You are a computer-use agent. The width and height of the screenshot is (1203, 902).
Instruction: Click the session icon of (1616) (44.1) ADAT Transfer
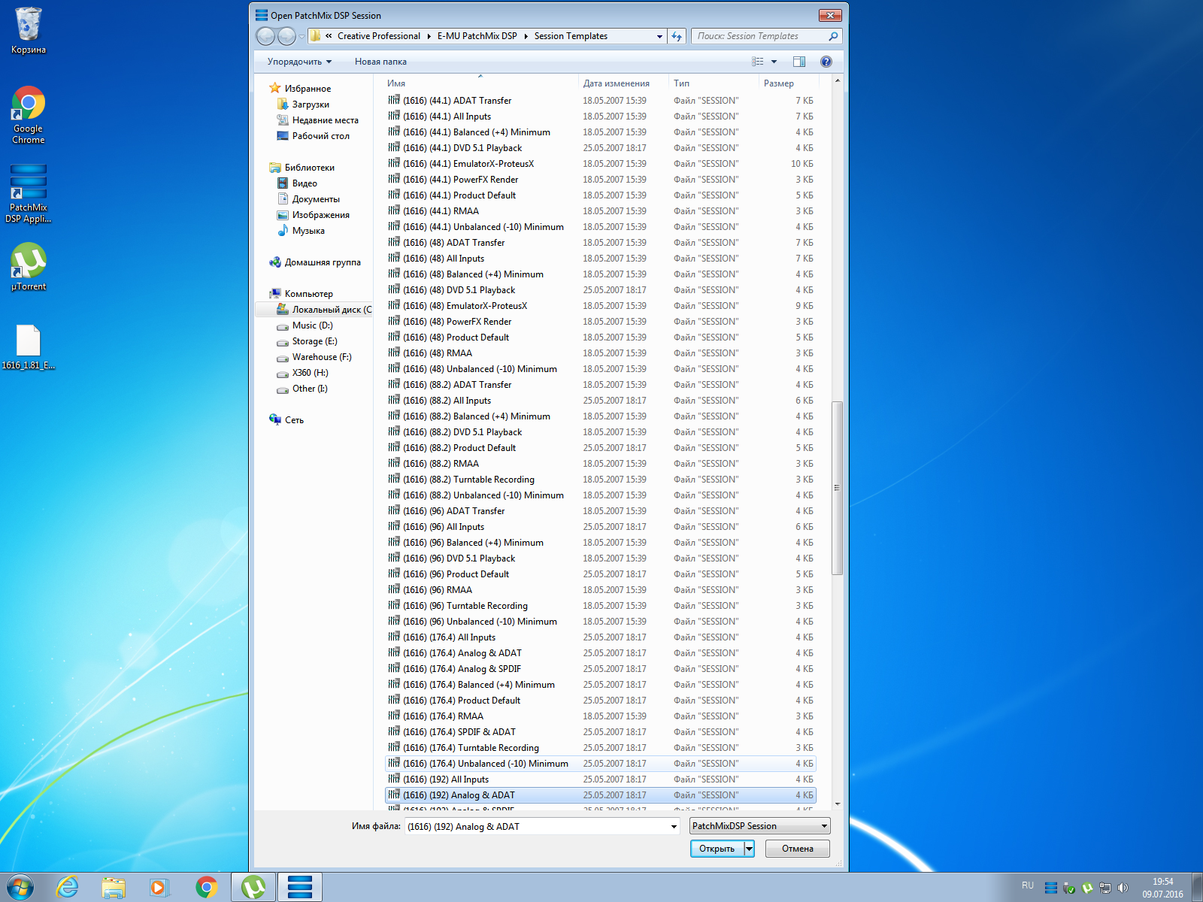pos(394,100)
